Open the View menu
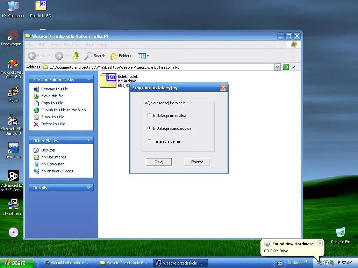The width and height of the screenshot is (358, 268). click(55, 45)
